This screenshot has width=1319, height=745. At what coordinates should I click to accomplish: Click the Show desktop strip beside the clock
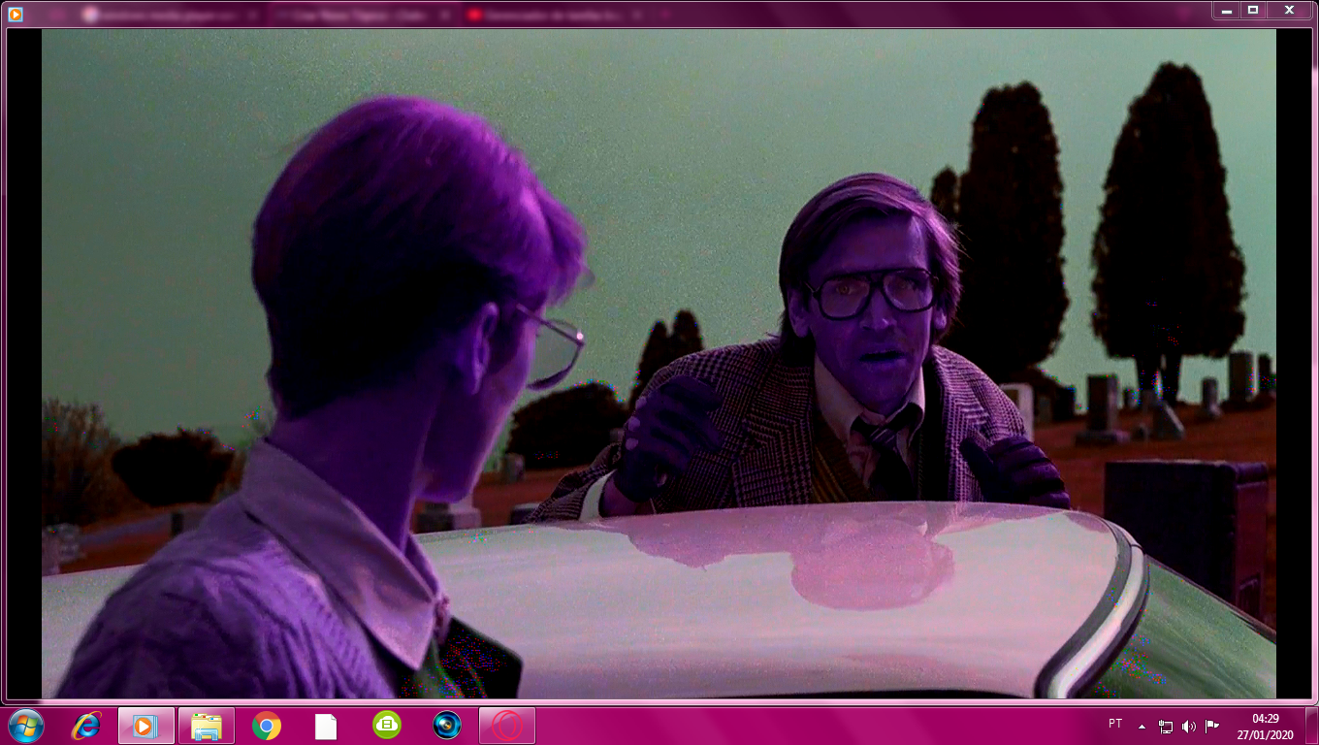click(x=1311, y=726)
